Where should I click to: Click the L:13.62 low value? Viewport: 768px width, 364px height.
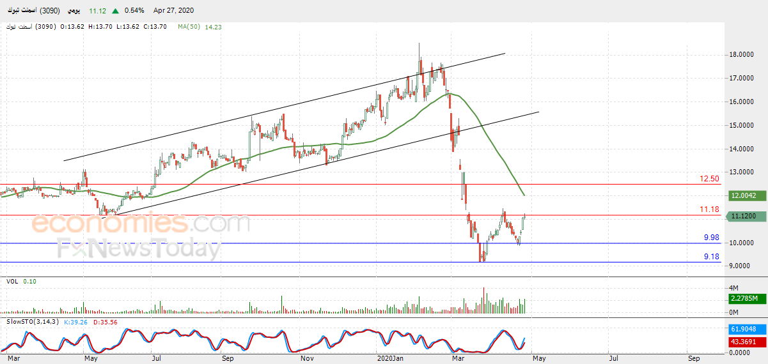(128, 27)
